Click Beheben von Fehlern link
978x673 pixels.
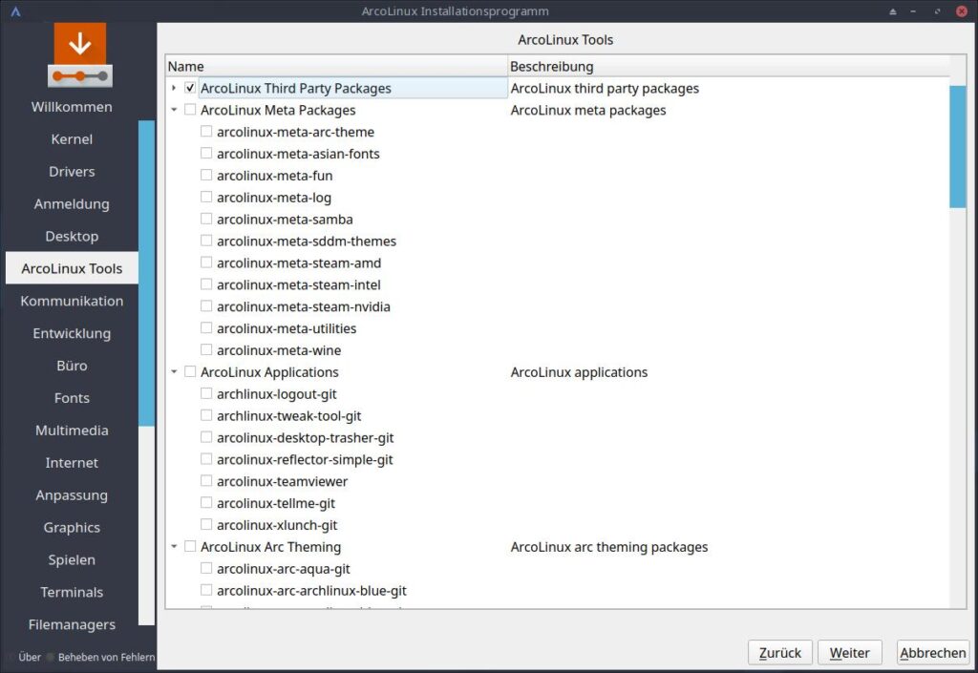[106, 657]
